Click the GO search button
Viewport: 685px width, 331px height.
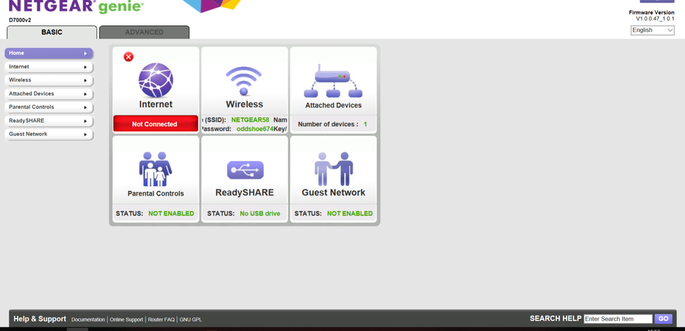click(x=663, y=319)
